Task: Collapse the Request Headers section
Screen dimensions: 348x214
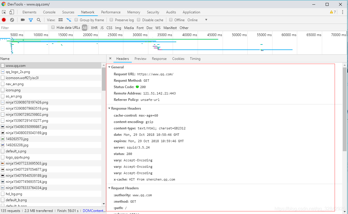Action: click(109, 188)
